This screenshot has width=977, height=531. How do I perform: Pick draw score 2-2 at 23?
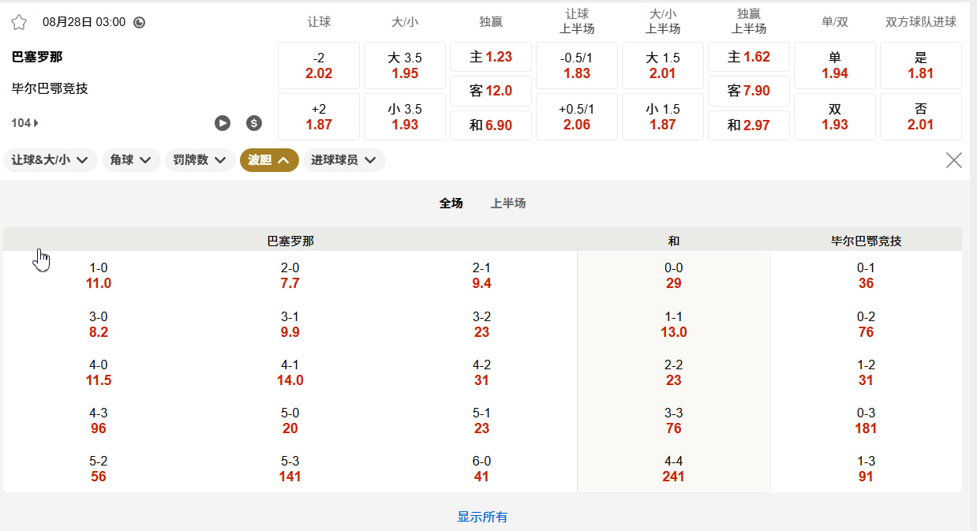click(x=674, y=372)
